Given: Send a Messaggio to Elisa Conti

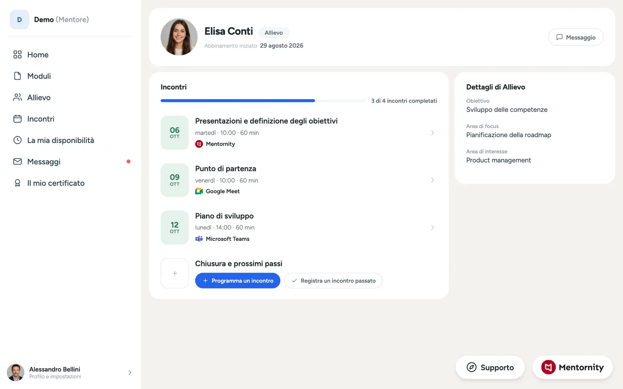Looking at the screenshot, I should (x=575, y=37).
